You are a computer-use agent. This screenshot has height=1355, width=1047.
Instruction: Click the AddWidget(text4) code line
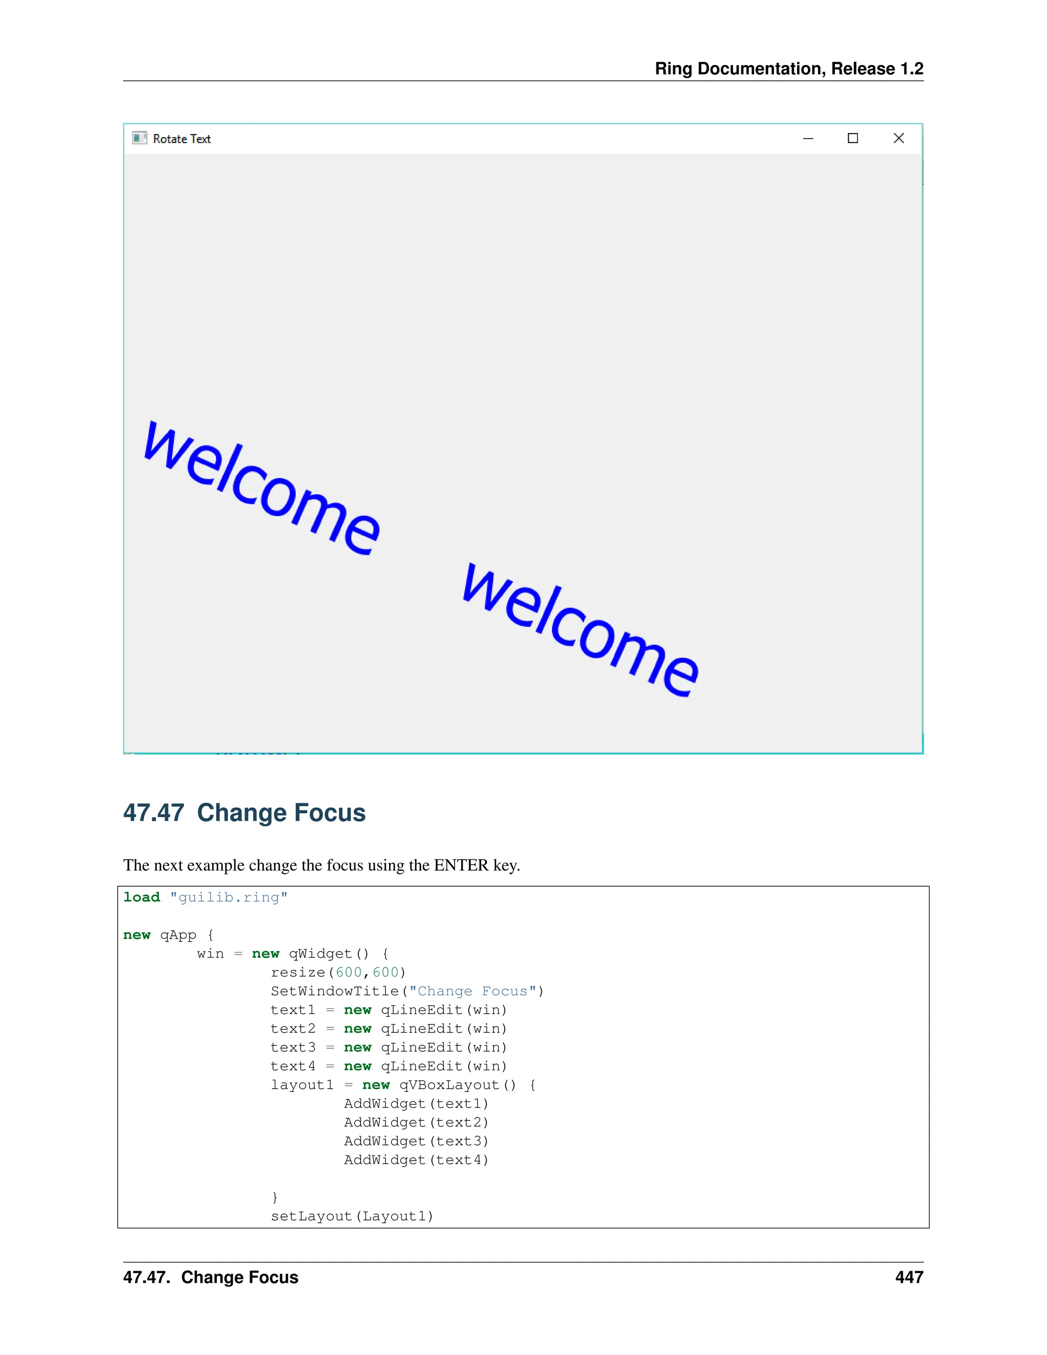[416, 1160]
